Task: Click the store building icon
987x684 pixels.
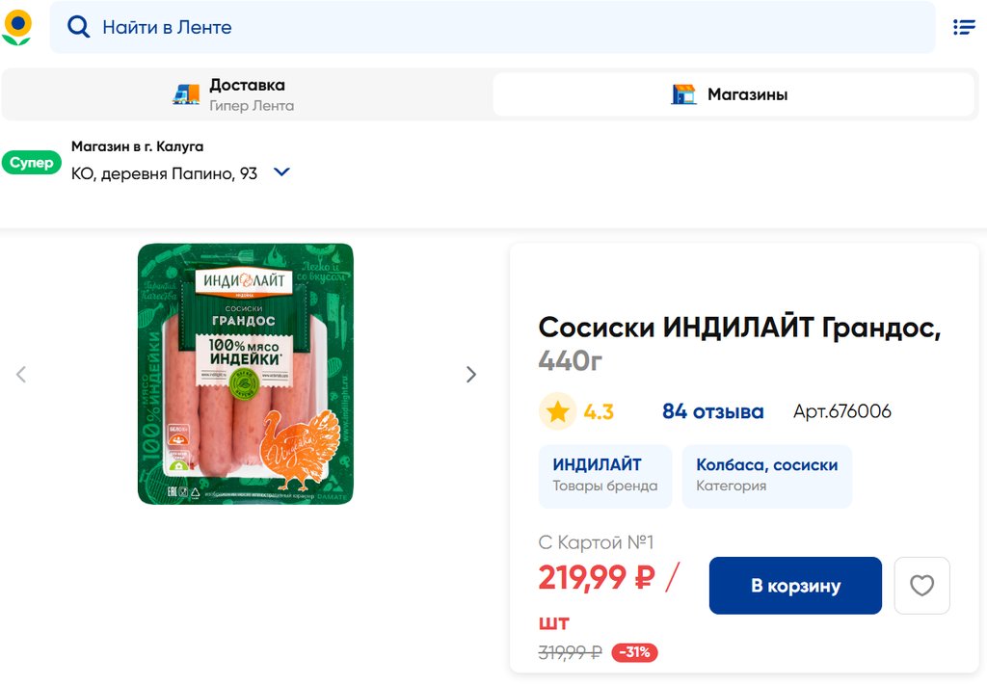Action: (683, 94)
